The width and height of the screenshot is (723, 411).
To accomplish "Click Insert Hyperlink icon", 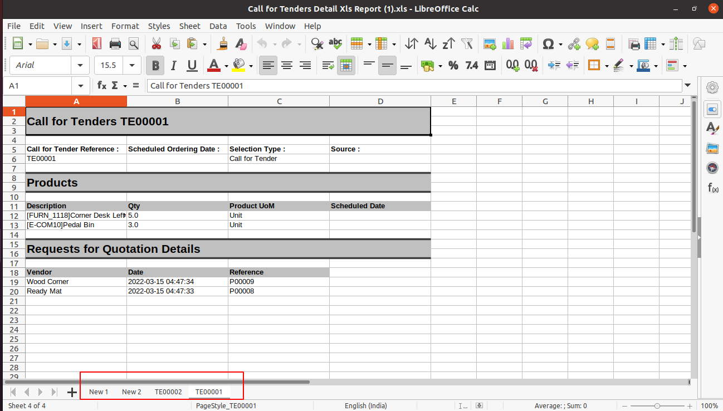I will coord(574,44).
